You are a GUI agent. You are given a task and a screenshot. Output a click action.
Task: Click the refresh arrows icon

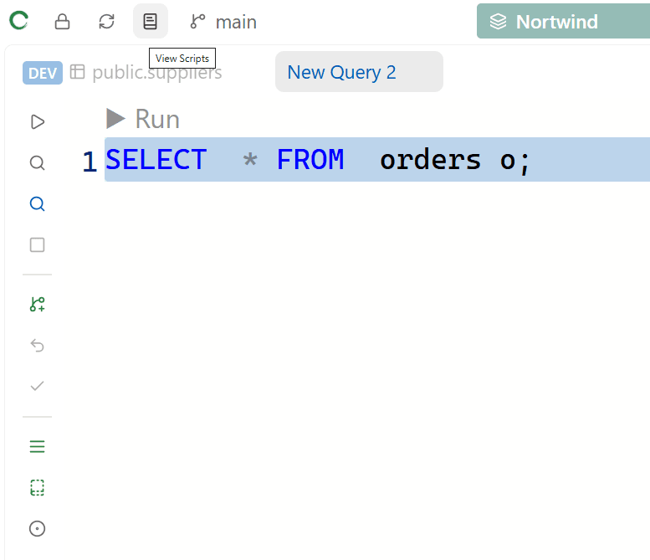click(x=106, y=22)
